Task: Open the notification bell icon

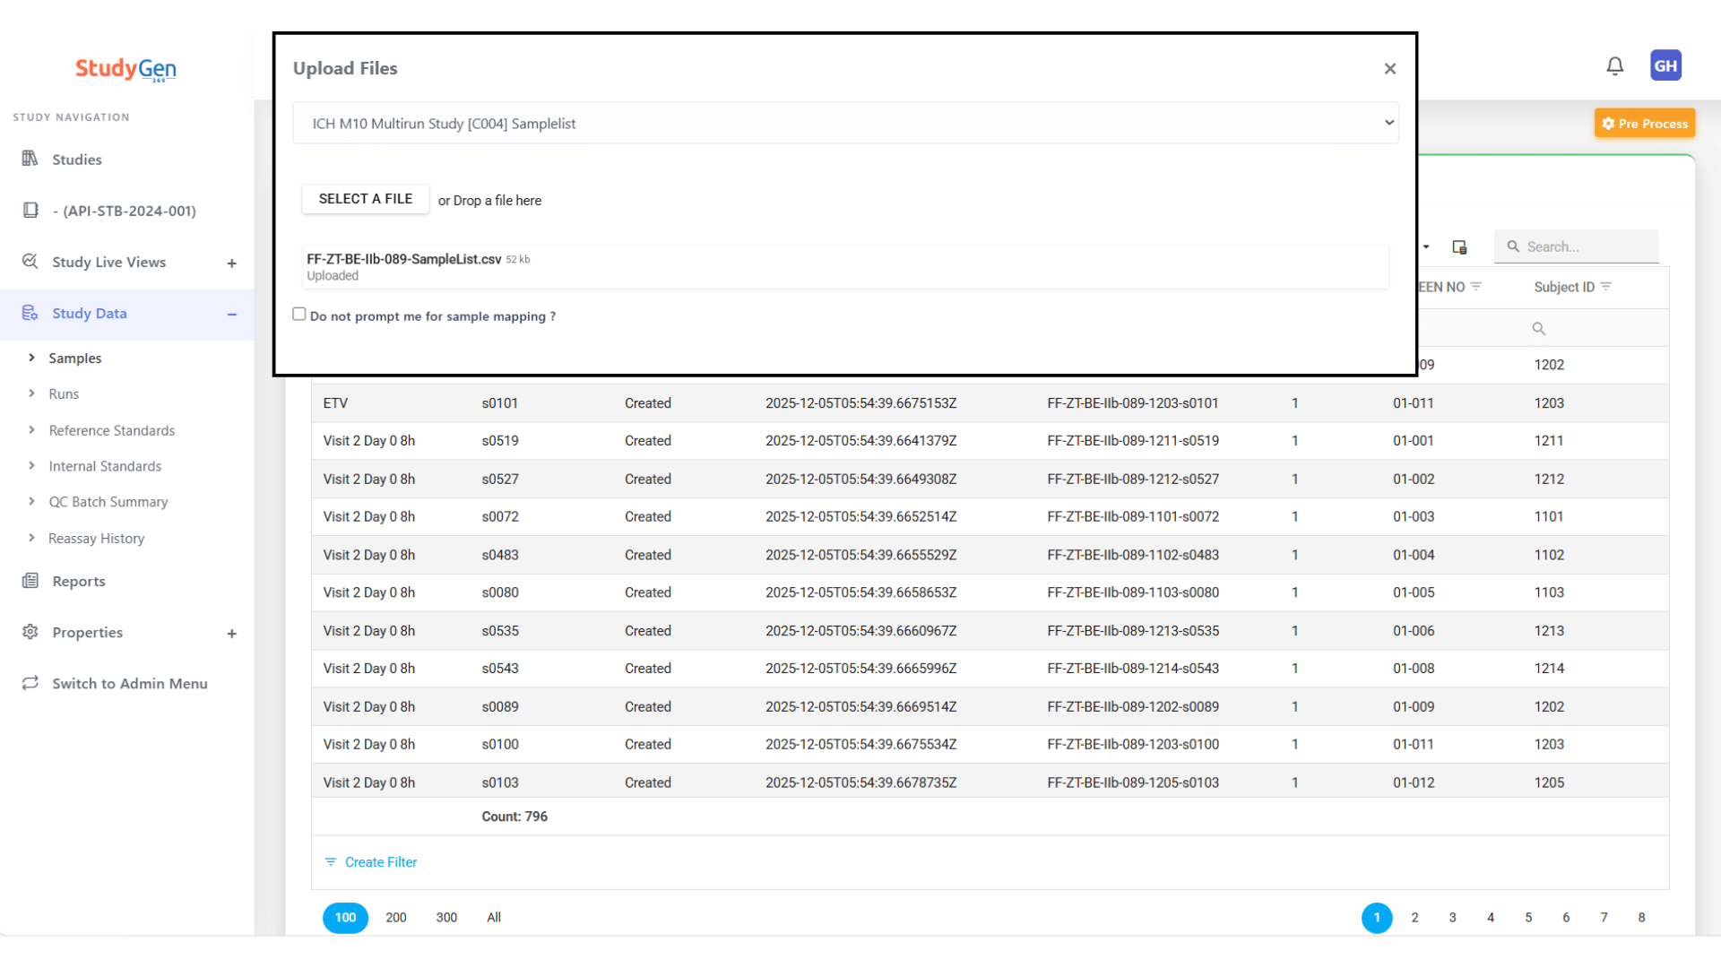Action: 1614,65
